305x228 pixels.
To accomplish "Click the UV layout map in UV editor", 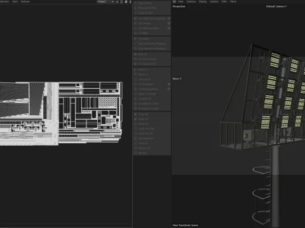I will tap(61, 113).
